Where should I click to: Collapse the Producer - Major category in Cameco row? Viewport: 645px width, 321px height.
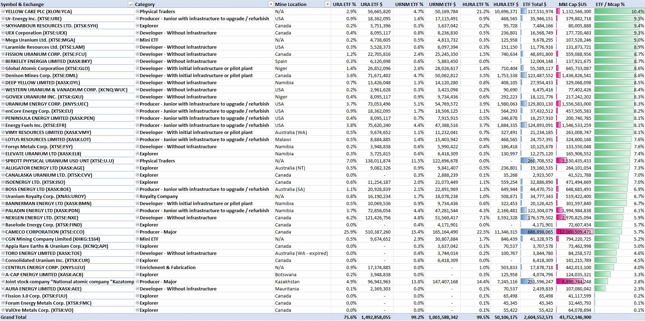tap(137, 232)
